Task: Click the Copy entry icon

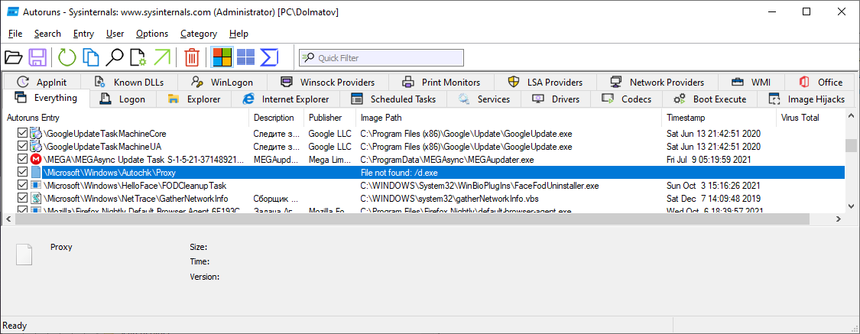Action: coord(90,57)
